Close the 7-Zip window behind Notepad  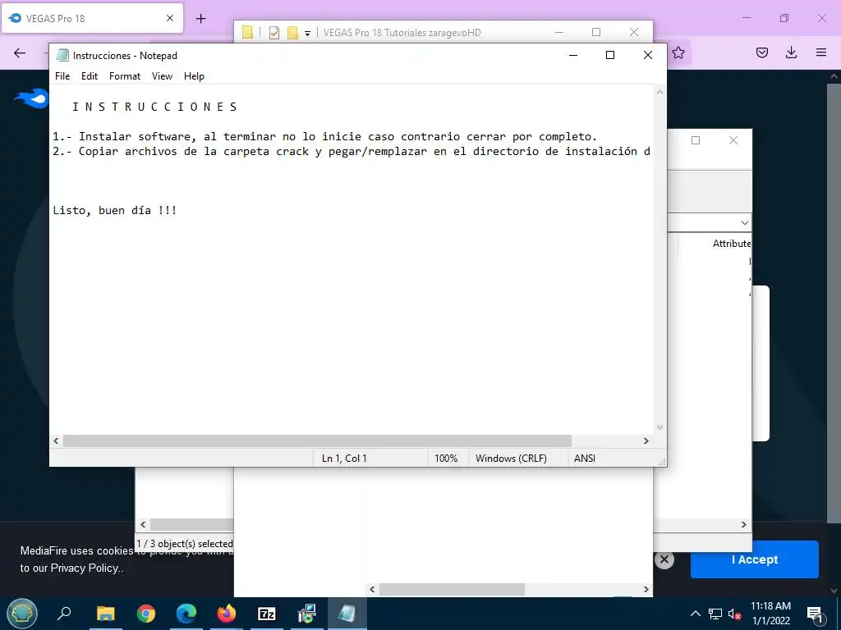click(x=733, y=140)
